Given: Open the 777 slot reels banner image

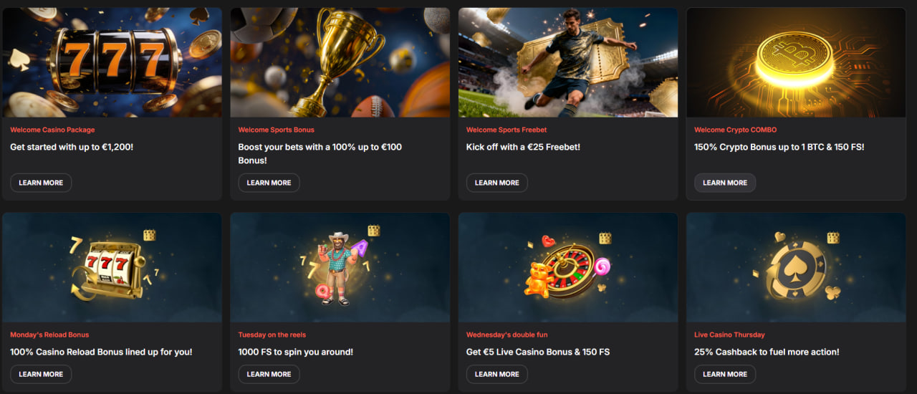Looking at the screenshot, I should (x=112, y=62).
